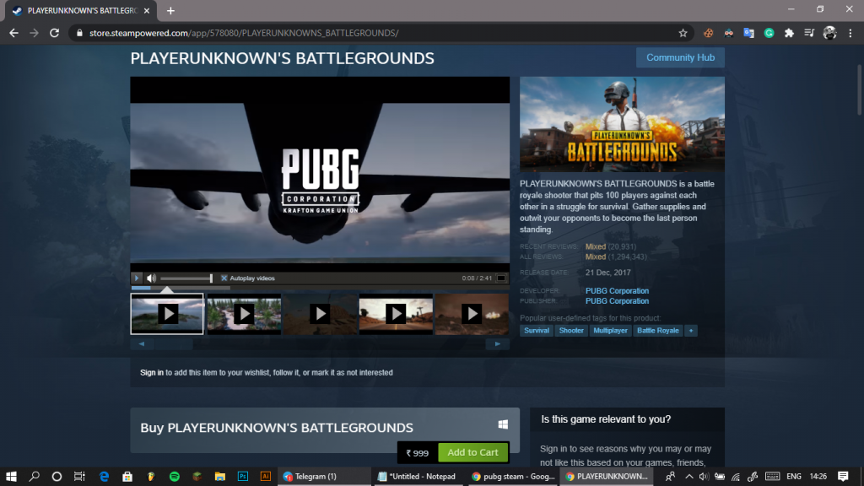The width and height of the screenshot is (864, 486).
Task: Open the Extensions puzzle icon
Action: [789, 33]
